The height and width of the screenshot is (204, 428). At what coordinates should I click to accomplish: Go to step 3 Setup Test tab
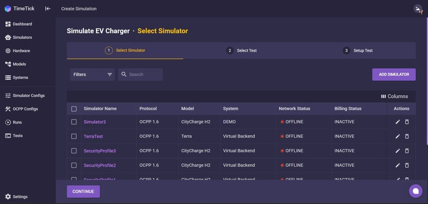358,50
